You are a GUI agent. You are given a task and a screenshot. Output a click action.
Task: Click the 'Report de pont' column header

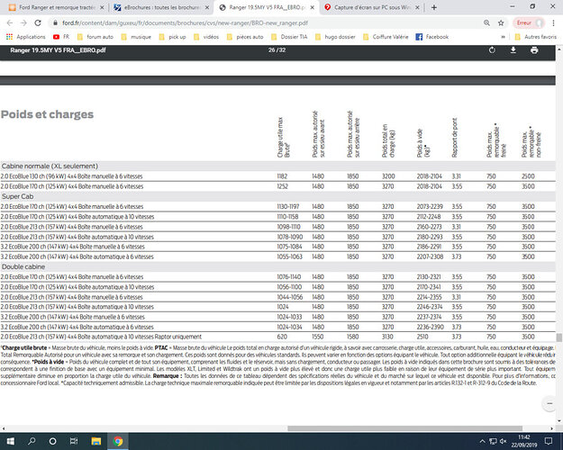455,138
